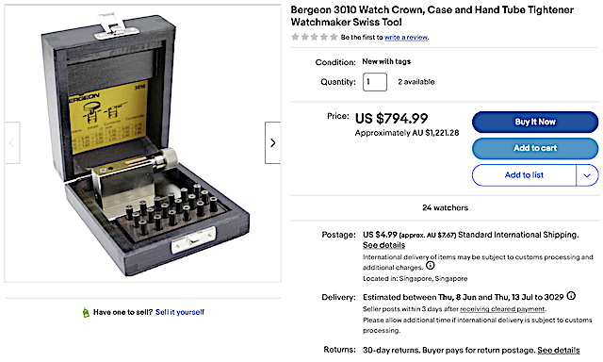Click the US $794.99 price text
The width and height of the screenshot is (603, 362).
point(391,119)
